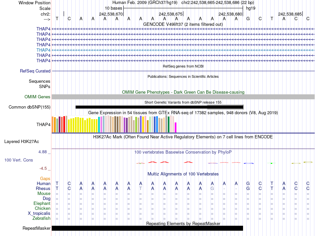The image size is (315, 236).
Task: Open the Layered H3K27Ac track label
Action: [x=22, y=141]
